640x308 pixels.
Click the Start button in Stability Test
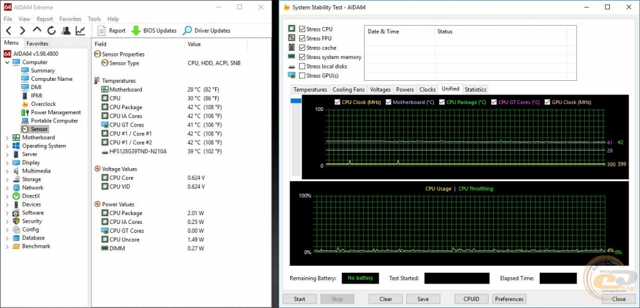[300, 299]
